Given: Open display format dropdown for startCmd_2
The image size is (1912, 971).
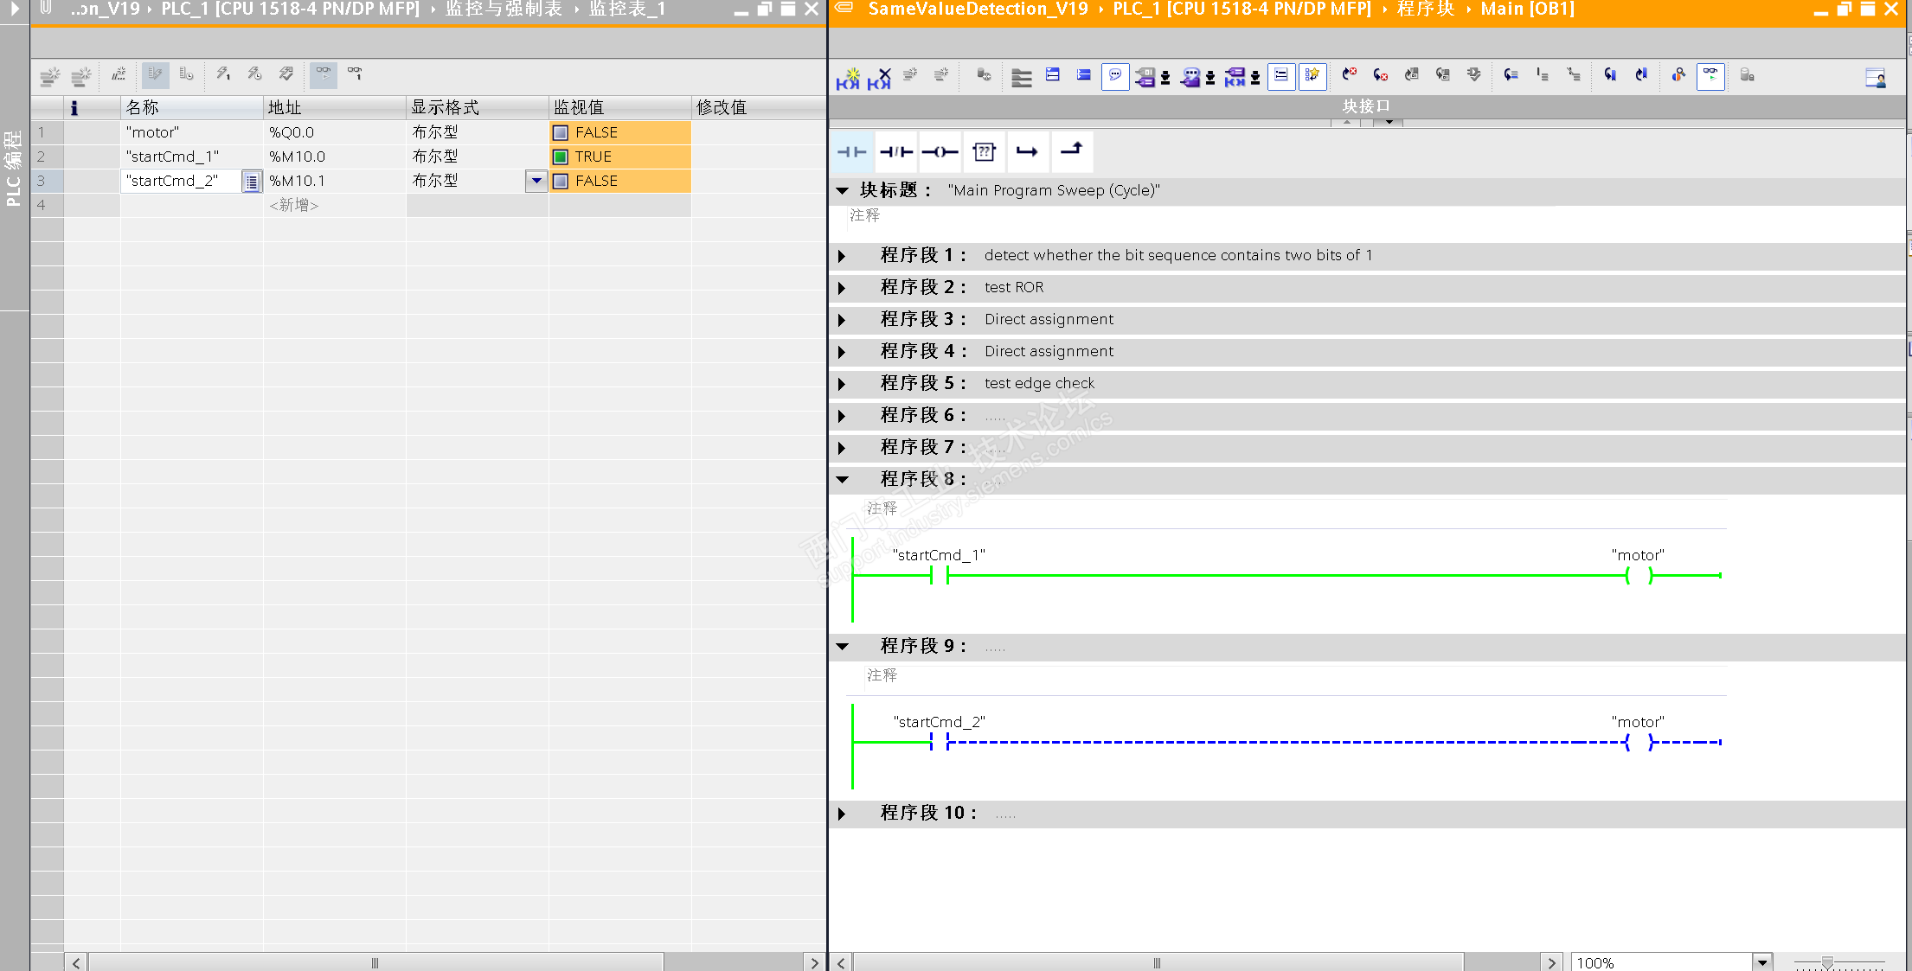Looking at the screenshot, I should coord(536,181).
